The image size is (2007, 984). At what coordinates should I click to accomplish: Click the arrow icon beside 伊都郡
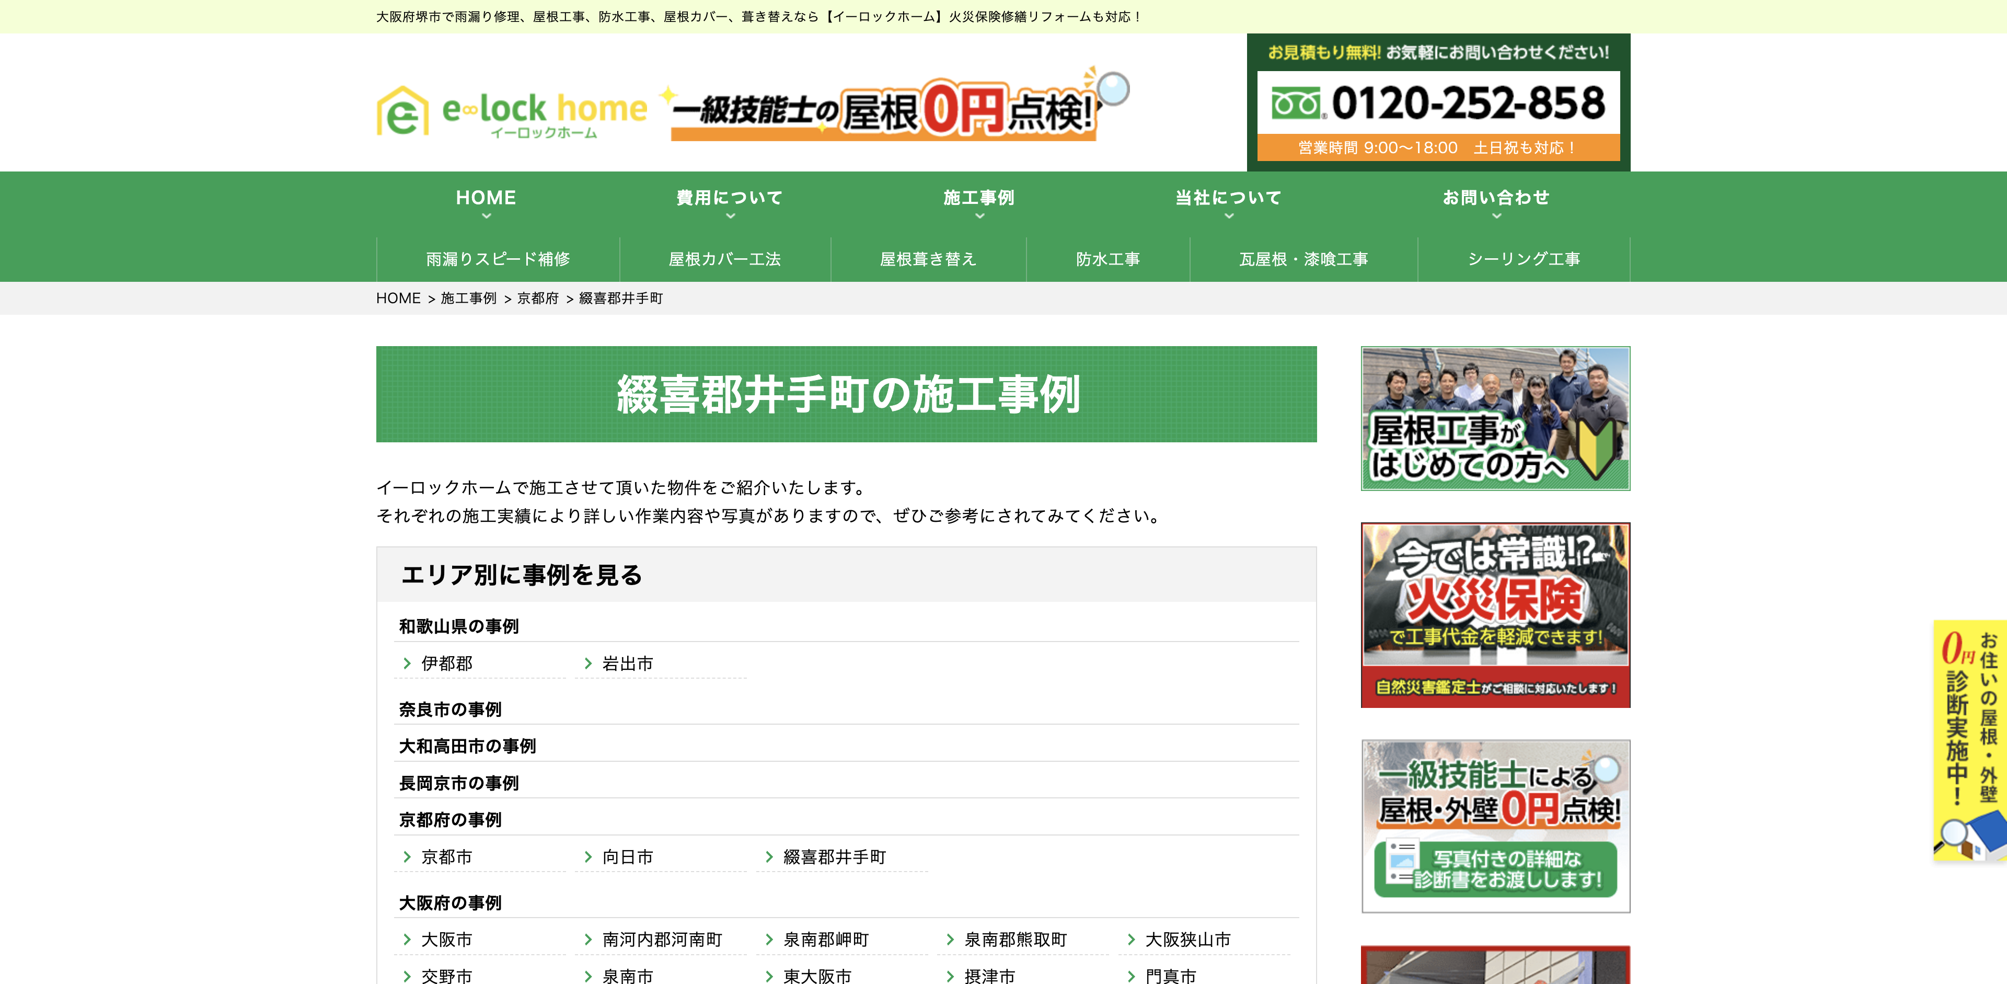[407, 664]
